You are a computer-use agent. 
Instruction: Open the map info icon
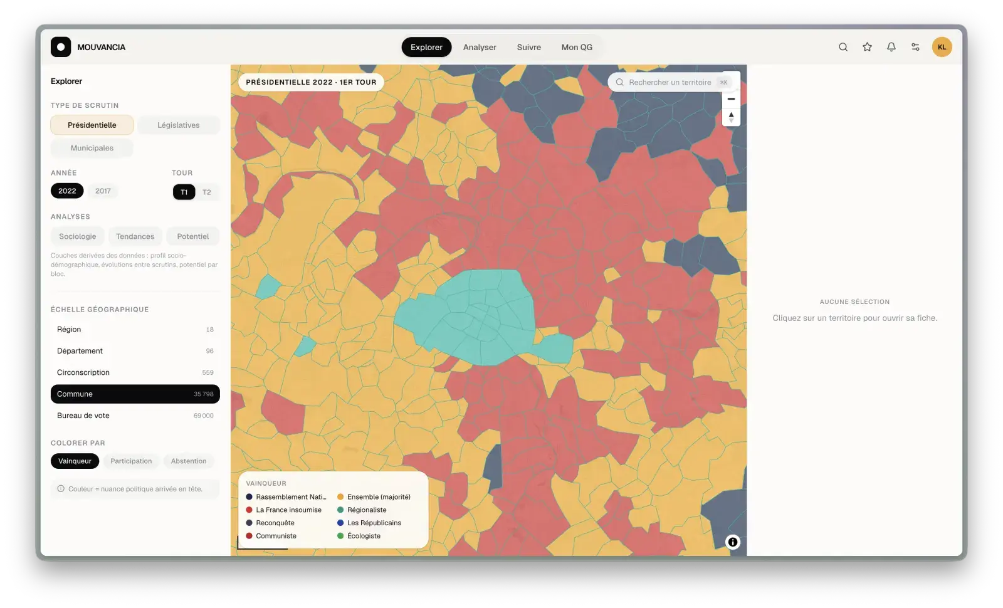pos(732,542)
